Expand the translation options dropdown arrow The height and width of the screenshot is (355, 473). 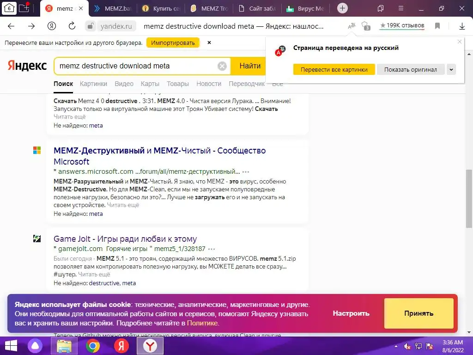pos(451,69)
